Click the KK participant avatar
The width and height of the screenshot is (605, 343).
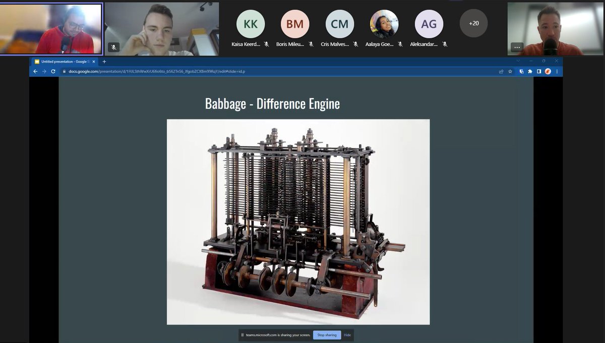click(251, 24)
